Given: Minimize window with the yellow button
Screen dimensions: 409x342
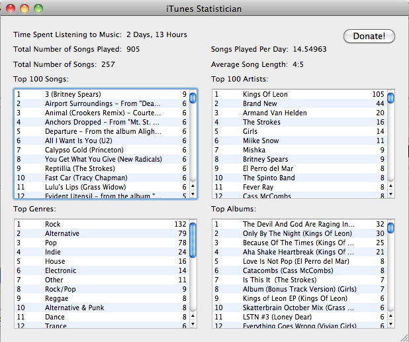Looking at the screenshot, I should point(24,9).
